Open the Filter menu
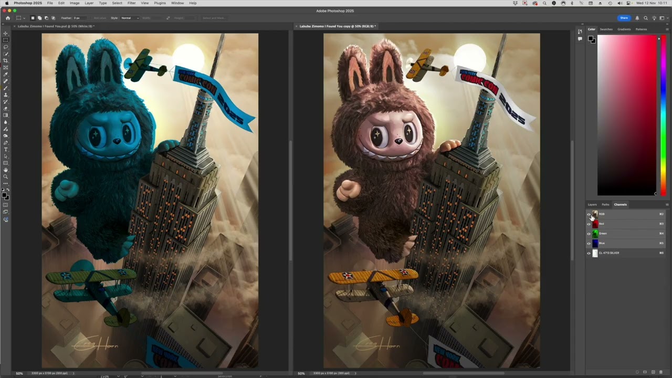672x378 pixels. (131, 3)
